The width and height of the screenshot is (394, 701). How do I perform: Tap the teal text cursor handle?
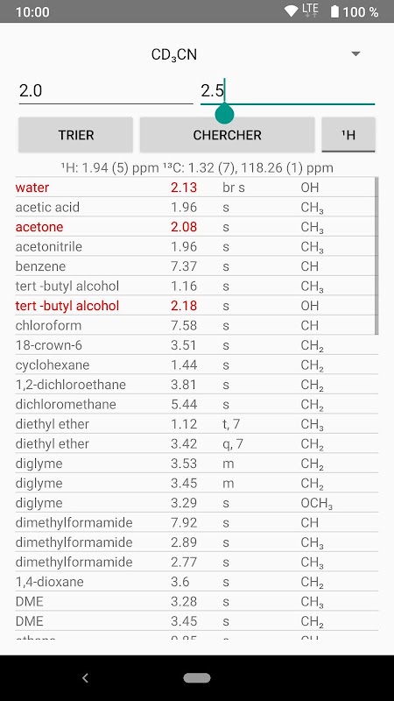224,114
